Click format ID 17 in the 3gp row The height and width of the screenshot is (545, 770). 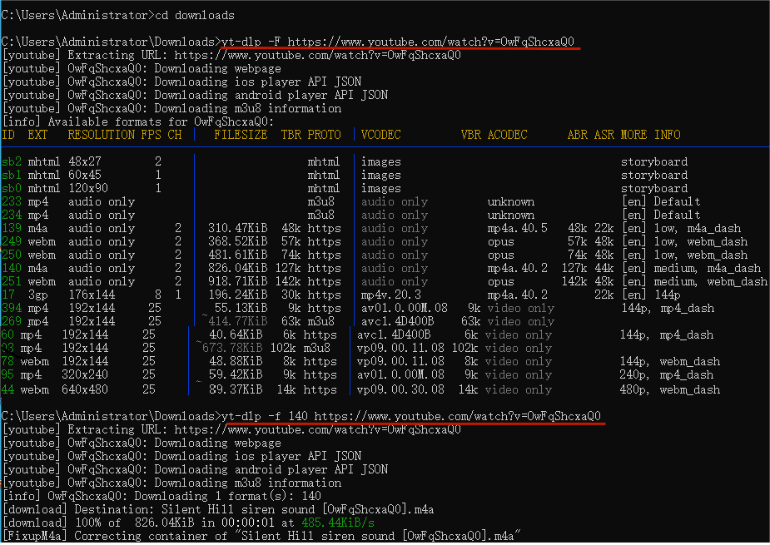click(x=8, y=295)
